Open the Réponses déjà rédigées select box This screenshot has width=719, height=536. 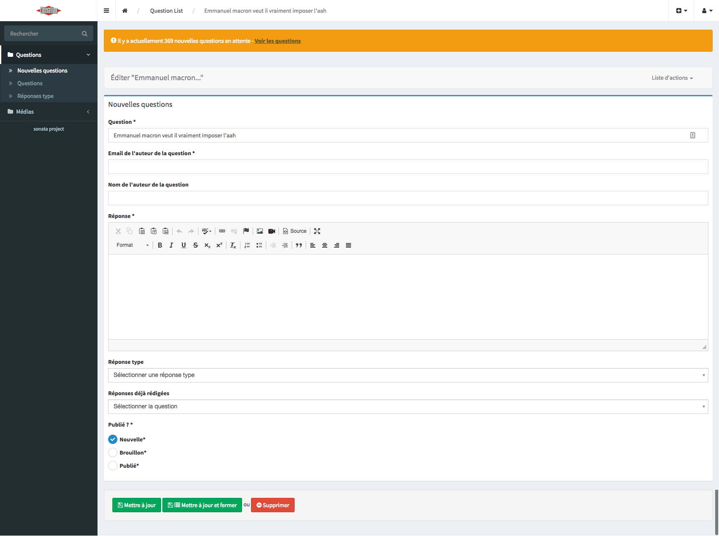point(408,407)
